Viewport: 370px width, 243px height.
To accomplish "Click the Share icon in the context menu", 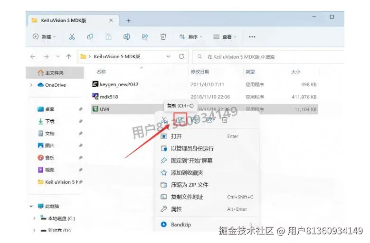I will 209,120.
